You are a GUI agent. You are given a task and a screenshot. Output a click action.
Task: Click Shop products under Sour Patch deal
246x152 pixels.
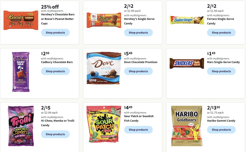pos(138,129)
